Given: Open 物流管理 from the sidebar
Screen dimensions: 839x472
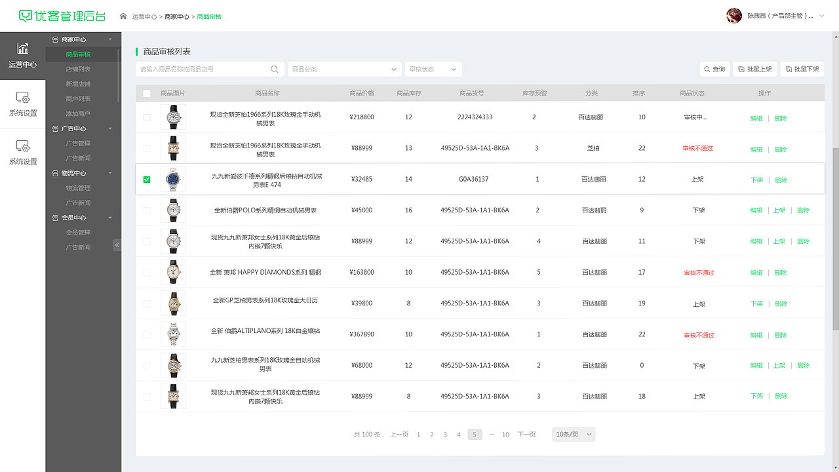Looking at the screenshot, I should (x=78, y=188).
